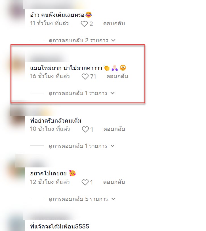
Task: Expand the 1 reply under 'แบบใหม่มาก' comment
Action: (x=78, y=93)
